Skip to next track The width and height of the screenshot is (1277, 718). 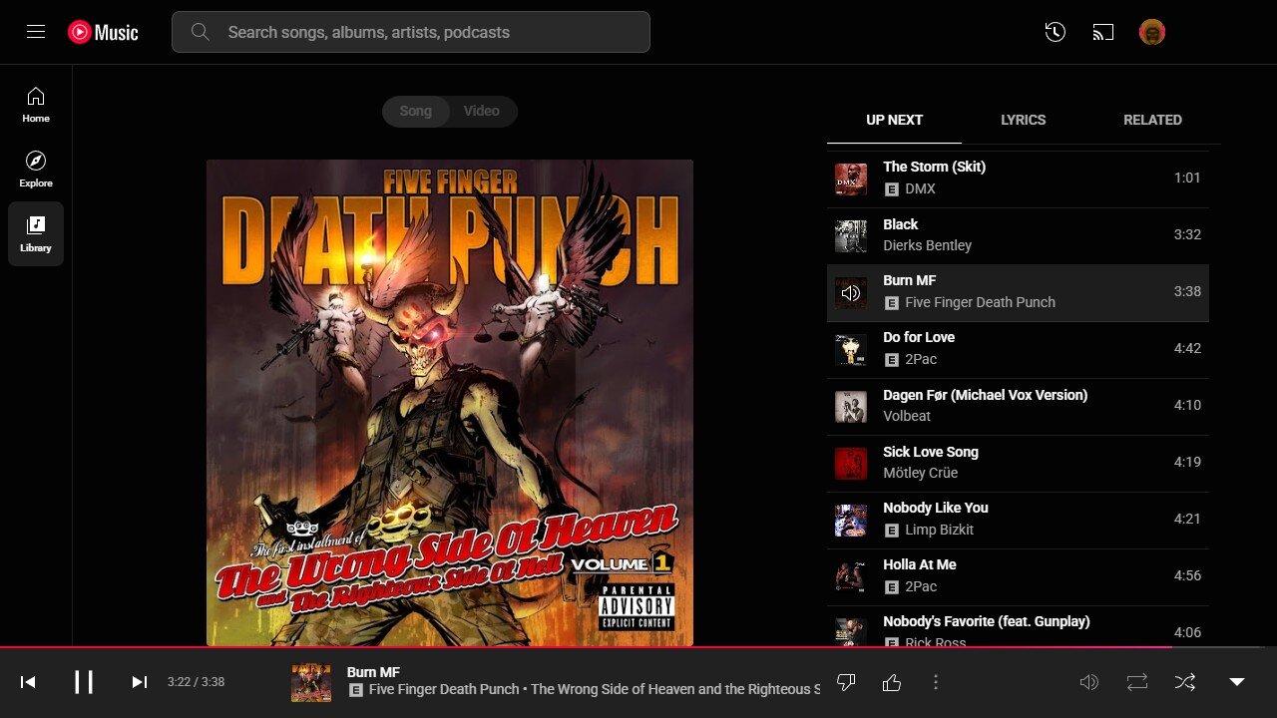click(x=140, y=682)
